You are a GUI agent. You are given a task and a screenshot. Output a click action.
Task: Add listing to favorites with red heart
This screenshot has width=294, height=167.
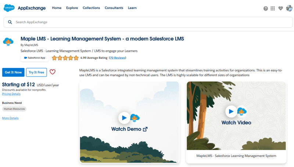coord(53,72)
